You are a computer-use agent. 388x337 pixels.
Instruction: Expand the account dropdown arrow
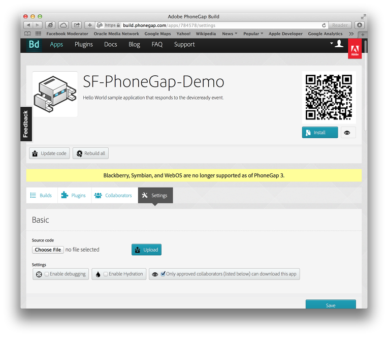(331, 43)
